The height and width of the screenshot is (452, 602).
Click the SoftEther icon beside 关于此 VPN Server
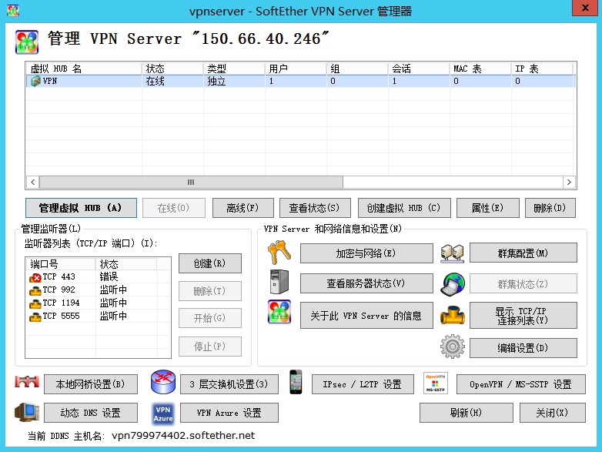pyautogui.click(x=279, y=311)
